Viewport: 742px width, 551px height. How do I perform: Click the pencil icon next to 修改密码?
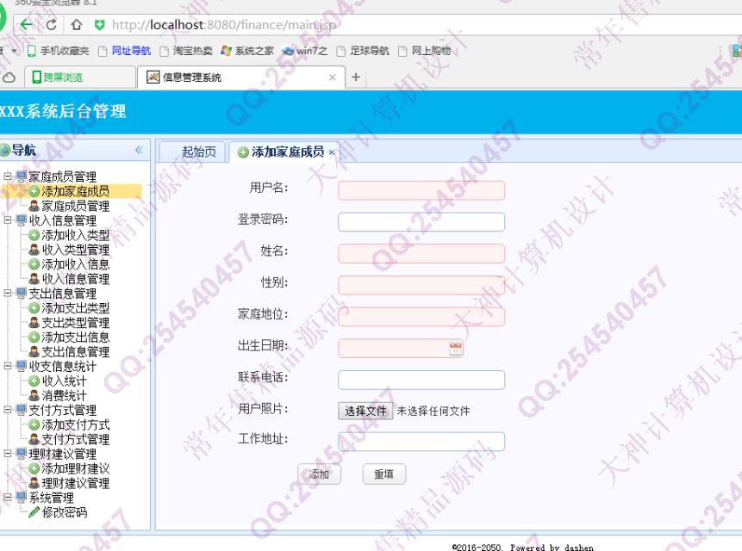(34, 512)
